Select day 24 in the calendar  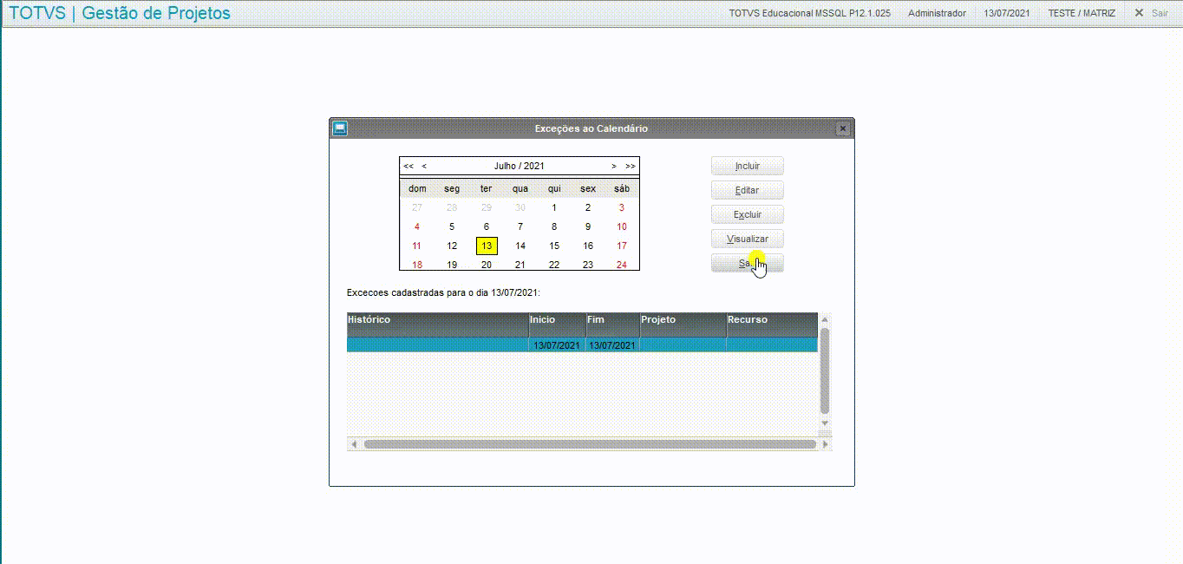622,265
